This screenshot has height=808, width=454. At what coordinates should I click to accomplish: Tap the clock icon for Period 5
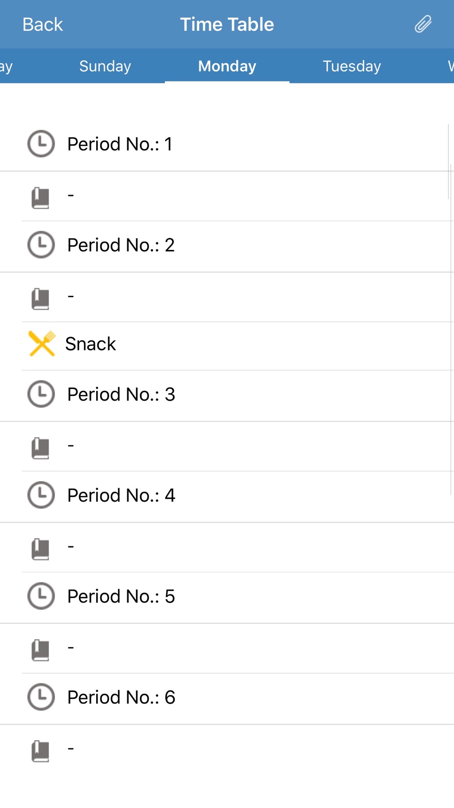click(41, 596)
